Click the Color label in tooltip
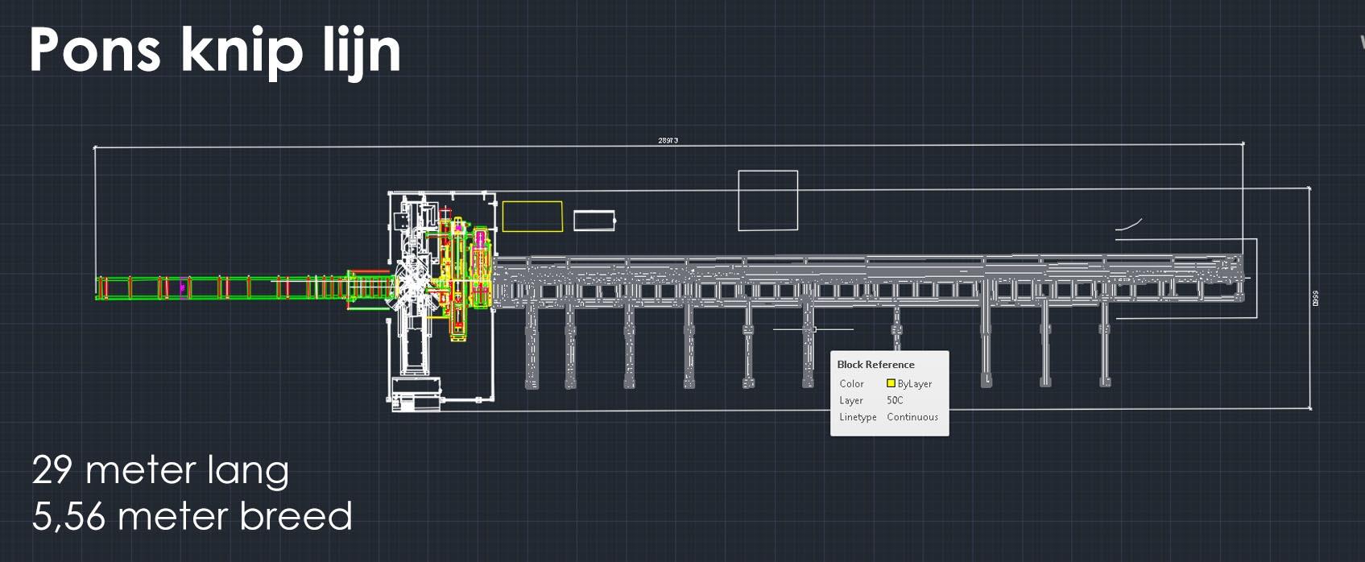1365x562 pixels. 851,384
